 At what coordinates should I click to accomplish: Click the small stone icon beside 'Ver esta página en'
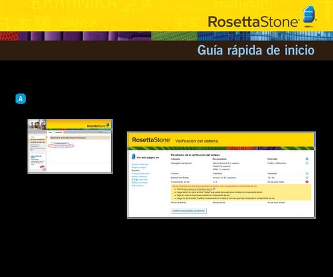pyautogui.click(x=134, y=156)
